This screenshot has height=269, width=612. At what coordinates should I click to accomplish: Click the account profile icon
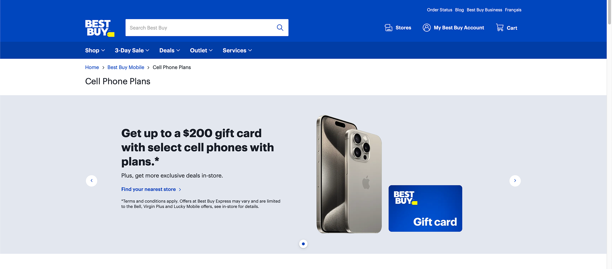[x=426, y=28]
